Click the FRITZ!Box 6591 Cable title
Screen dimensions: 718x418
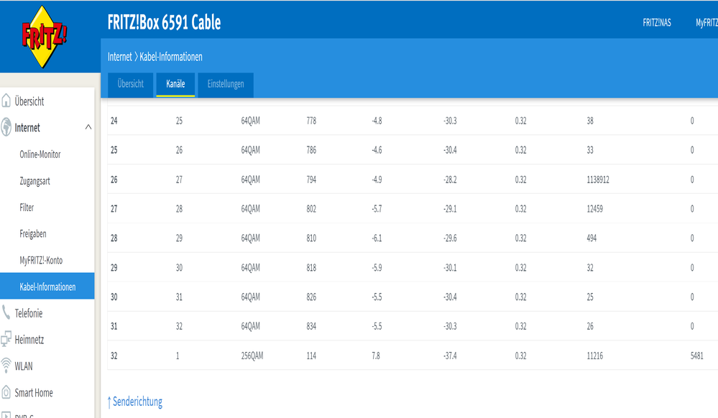click(164, 22)
